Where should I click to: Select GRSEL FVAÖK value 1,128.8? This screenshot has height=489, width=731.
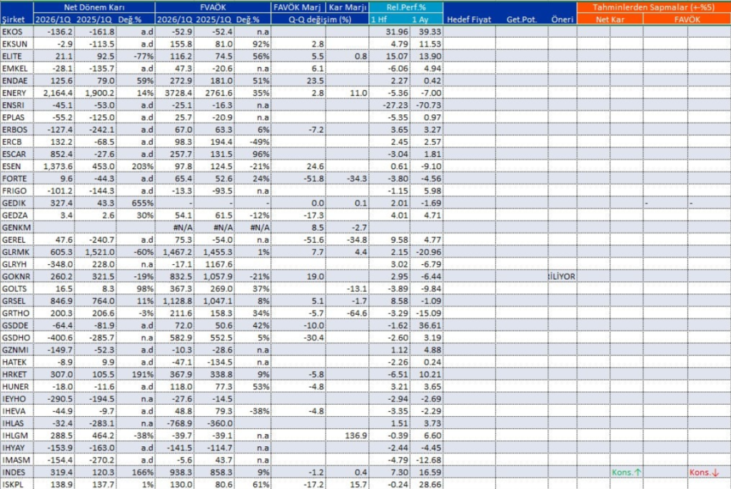tap(177, 301)
